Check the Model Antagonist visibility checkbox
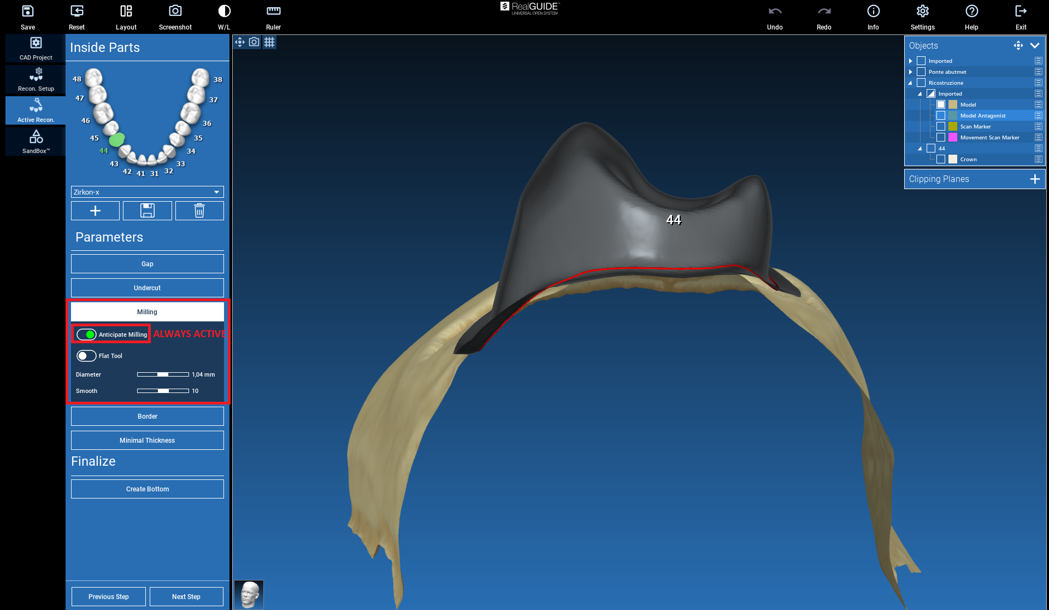Image resolution: width=1049 pixels, height=610 pixels. [x=941, y=116]
